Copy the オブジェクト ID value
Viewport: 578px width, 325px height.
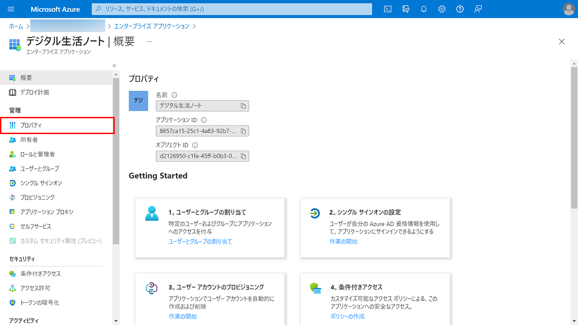(243, 156)
